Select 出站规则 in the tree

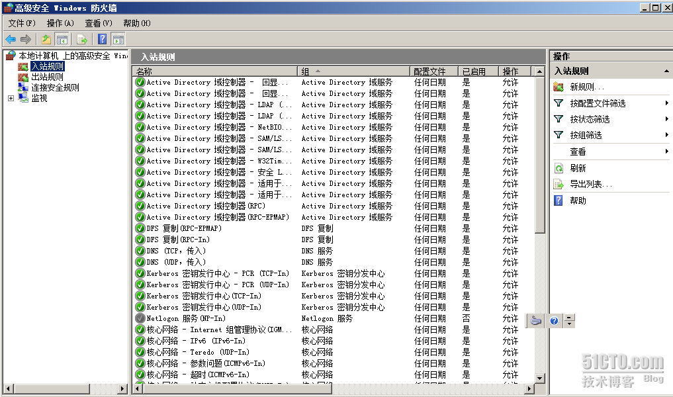pyautogui.click(x=47, y=77)
